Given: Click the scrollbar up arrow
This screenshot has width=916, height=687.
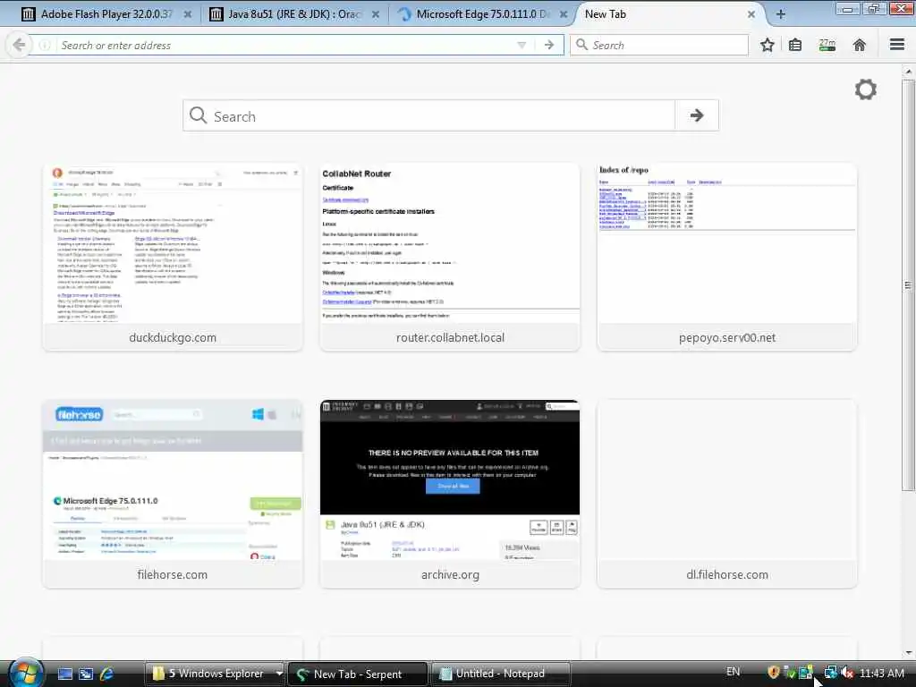Looking at the screenshot, I should click(x=908, y=72).
